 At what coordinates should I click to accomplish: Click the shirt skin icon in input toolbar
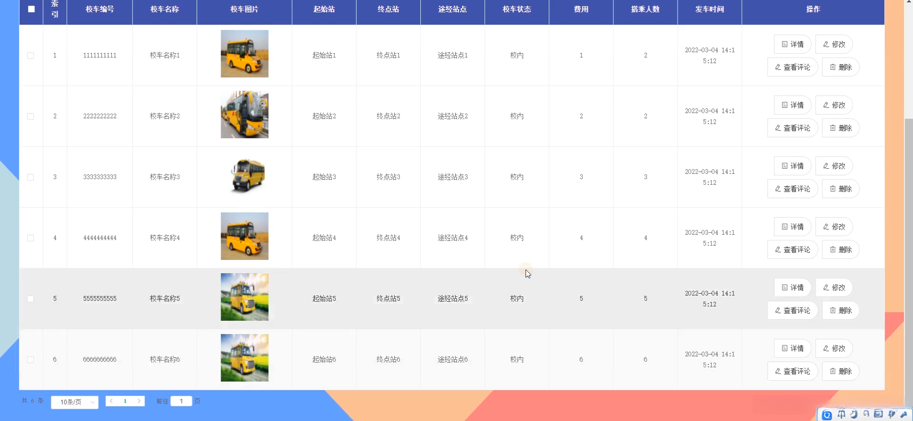click(x=891, y=414)
